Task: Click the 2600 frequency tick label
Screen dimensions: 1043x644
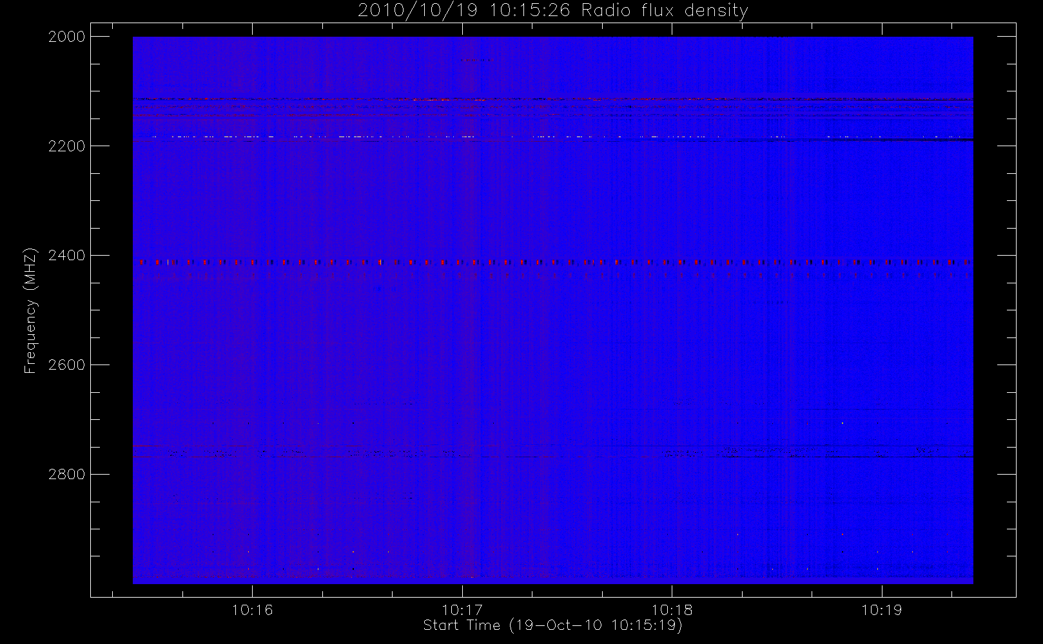Action: [x=67, y=365]
